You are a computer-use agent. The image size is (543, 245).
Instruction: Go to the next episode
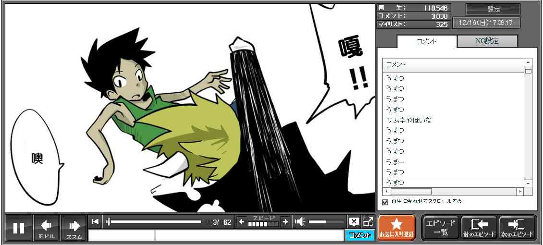tap(517, 227)
